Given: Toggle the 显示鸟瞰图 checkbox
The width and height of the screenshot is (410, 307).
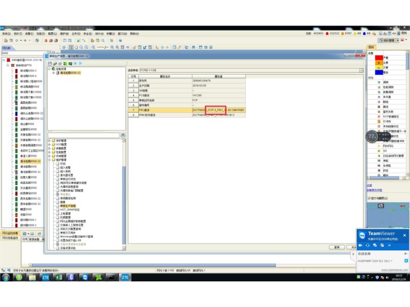Looking at the screenshot, I should point(369,198).
